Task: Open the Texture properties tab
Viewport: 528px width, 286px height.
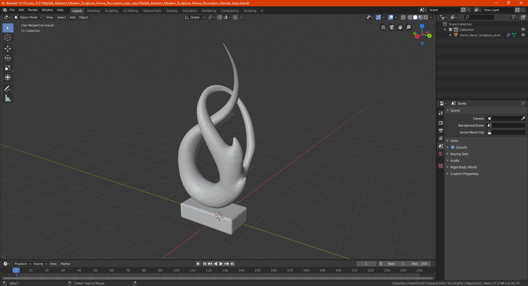Action: (x=441, y=166)
